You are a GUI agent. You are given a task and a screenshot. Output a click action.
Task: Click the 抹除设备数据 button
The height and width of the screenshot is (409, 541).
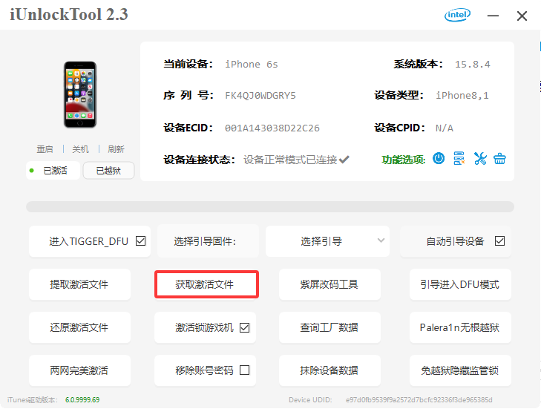coord(329,370)
